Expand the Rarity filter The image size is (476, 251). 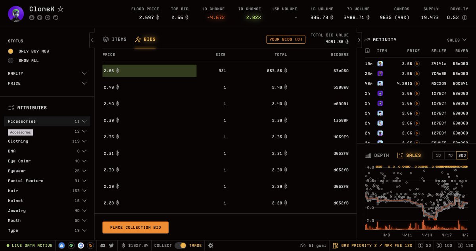tap(47, 73)
